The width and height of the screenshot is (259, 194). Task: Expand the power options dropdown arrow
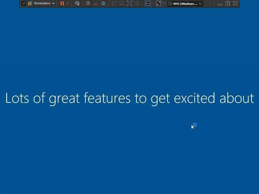(68, 3)
